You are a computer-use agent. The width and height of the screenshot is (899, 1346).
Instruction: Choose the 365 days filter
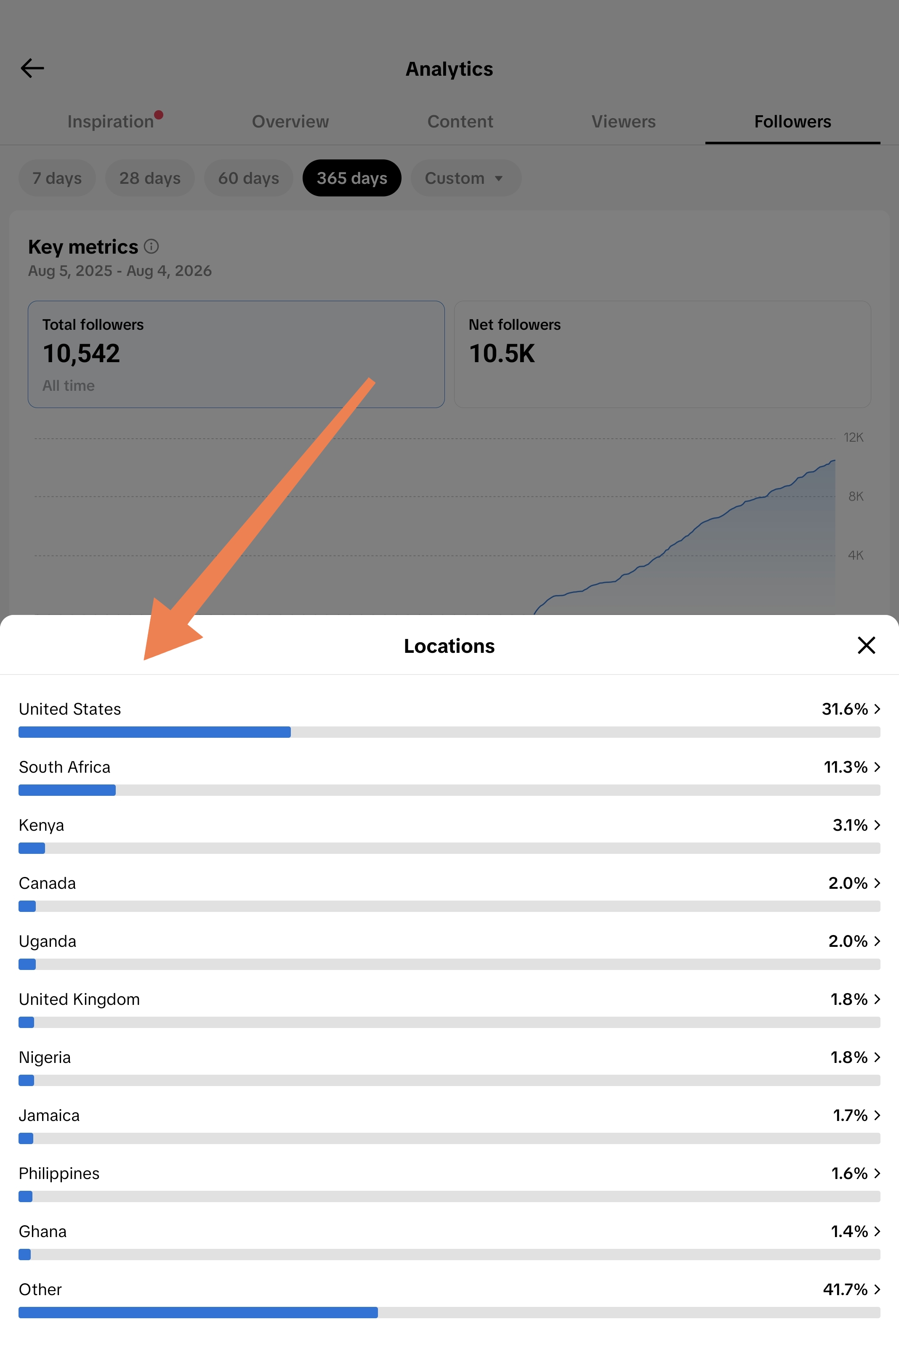click(x=352, y=178)
